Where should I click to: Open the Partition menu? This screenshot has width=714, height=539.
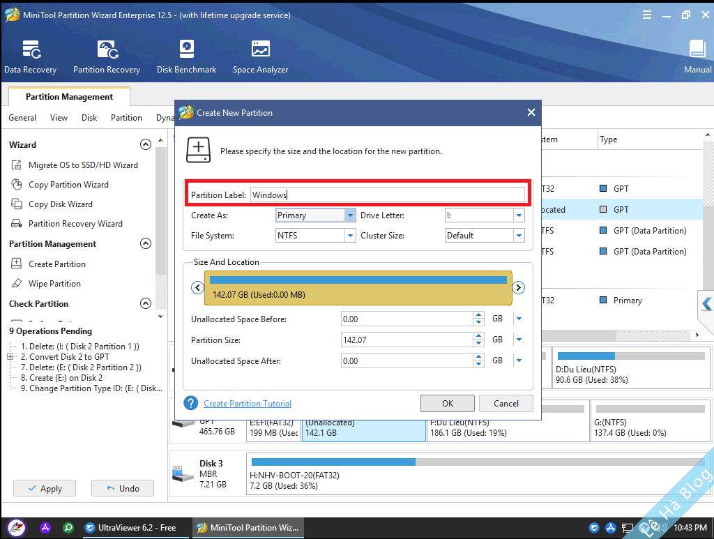click(126, 117)
